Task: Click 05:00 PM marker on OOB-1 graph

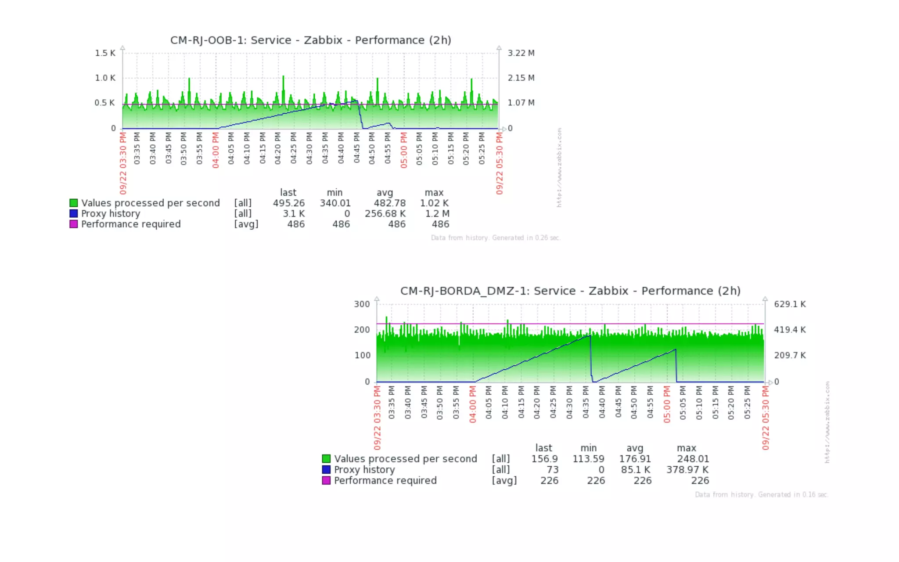Action: [x=404, y=151]
